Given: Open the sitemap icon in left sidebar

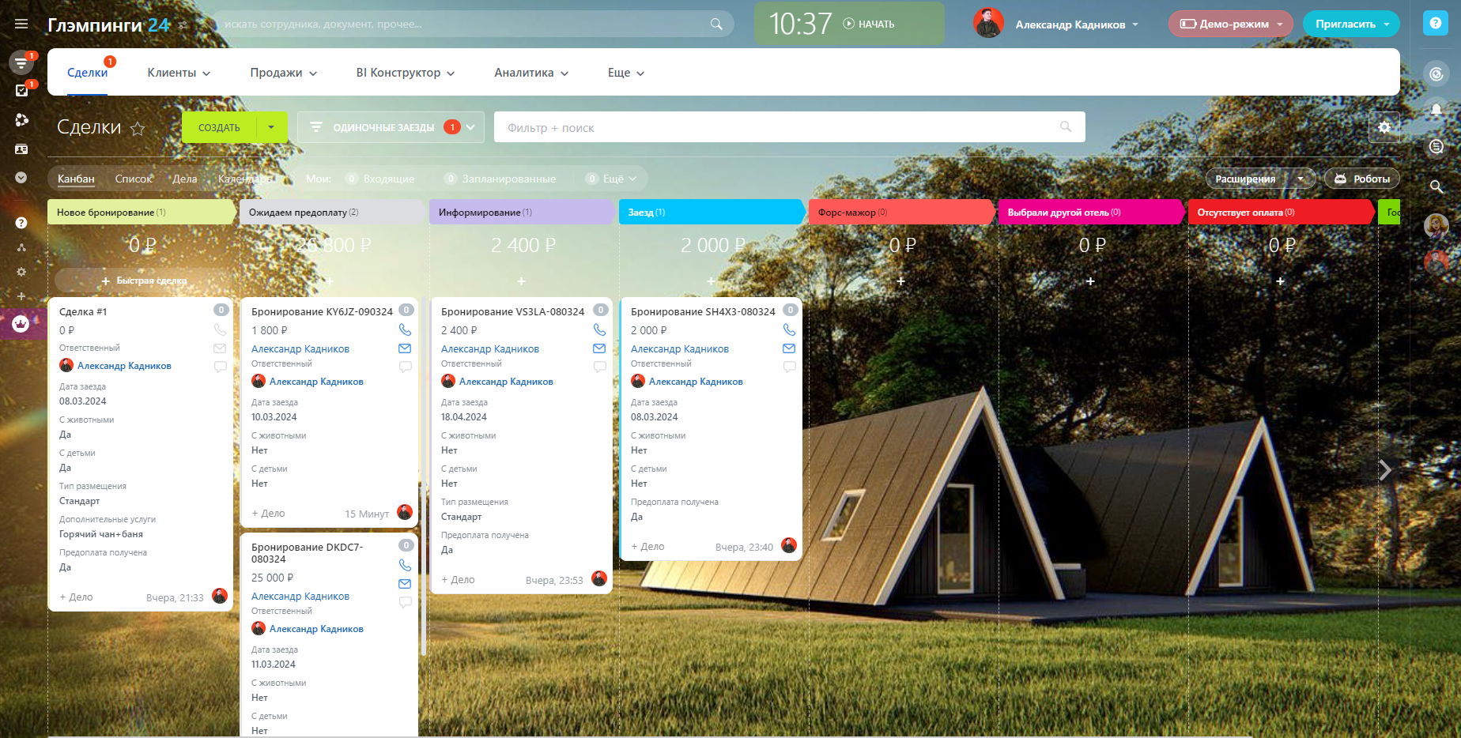Looking at the screenshot, I should click(x=21, y=247).
